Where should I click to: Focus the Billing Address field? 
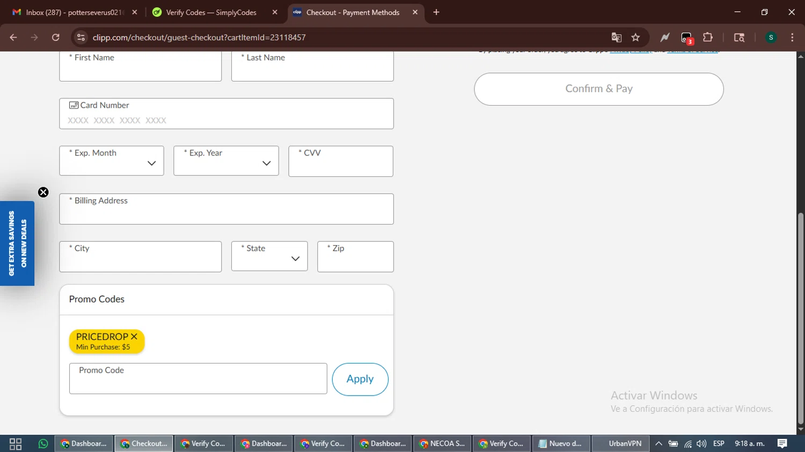coord(226,209)
